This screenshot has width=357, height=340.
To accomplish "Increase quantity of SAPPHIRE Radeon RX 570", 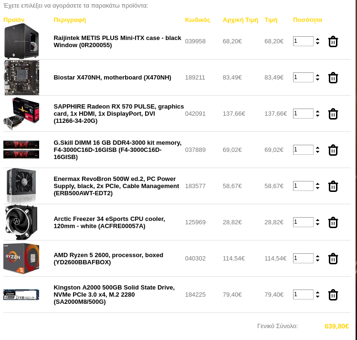I will coord(317,111).
